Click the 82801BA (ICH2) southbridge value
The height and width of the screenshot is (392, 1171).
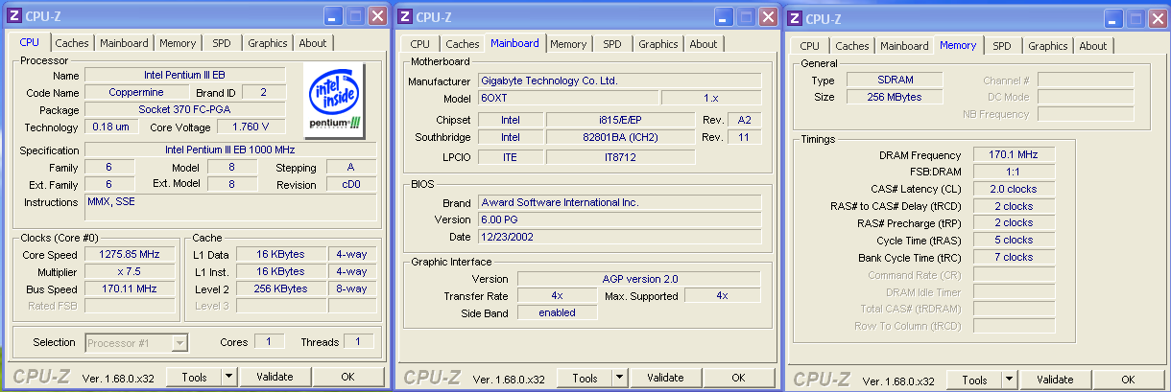[x=620, y=137]
